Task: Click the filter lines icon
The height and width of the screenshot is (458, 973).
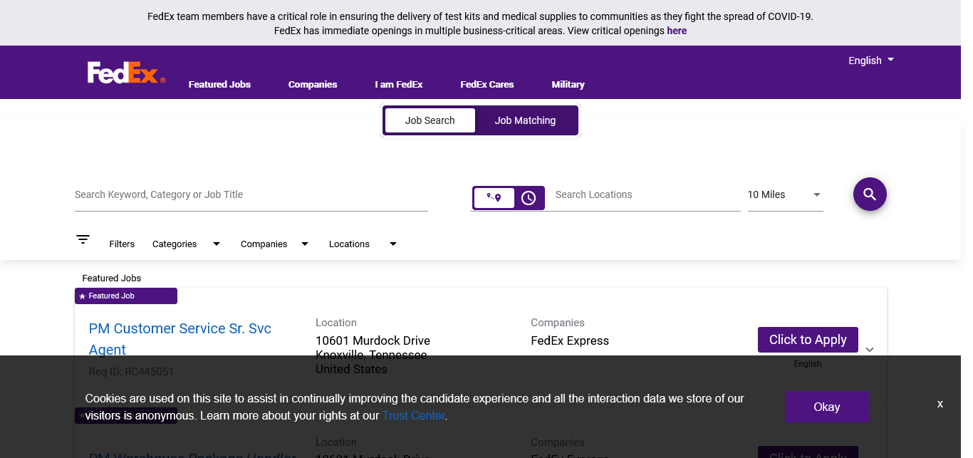Action: [83, 239]
